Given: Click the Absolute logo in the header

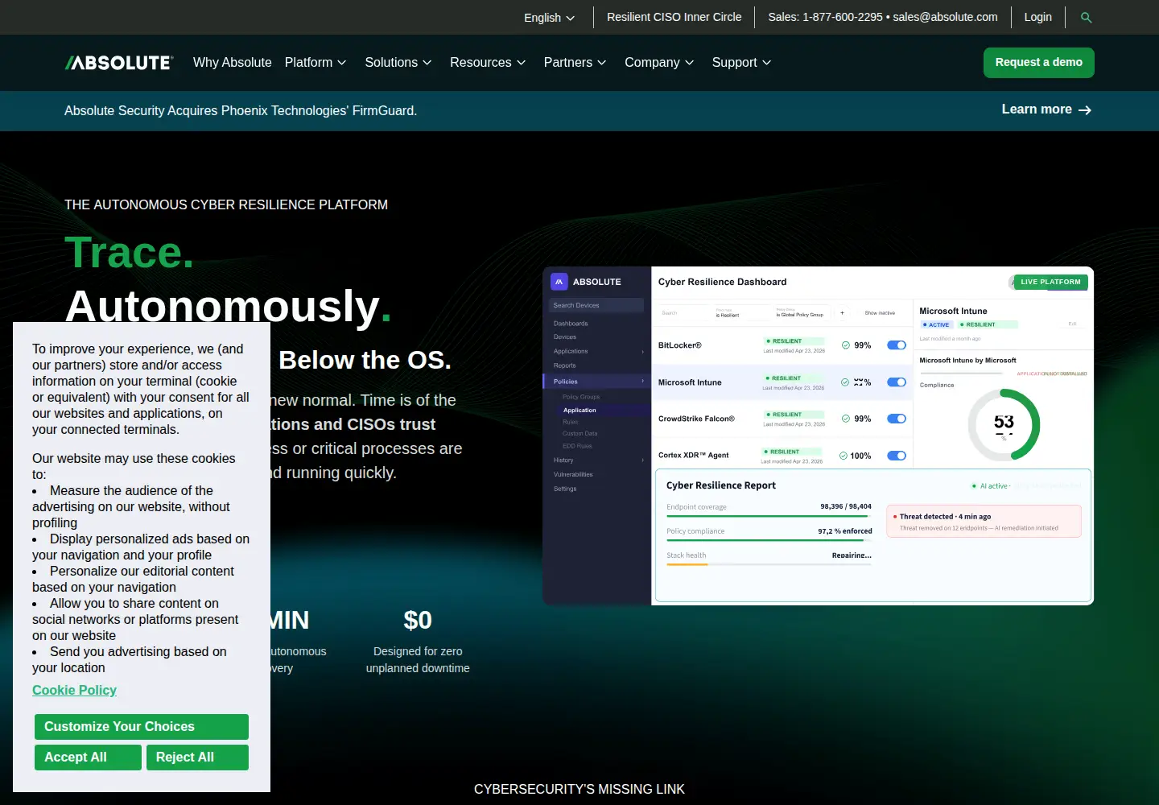Looking at the screenshot, I should [x=119, y=63].
